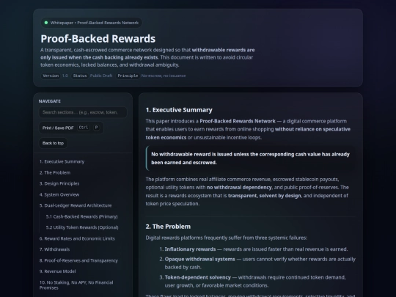Click the Principle tag label
Viewport: 396px width, 297px height.
pyautogui.click(x=128, y=76)
